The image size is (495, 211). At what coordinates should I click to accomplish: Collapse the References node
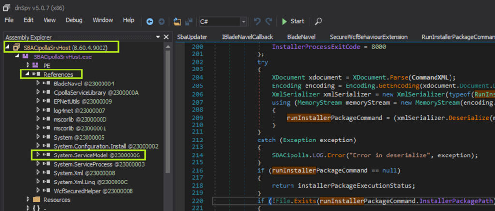click(x=27, y=74)
